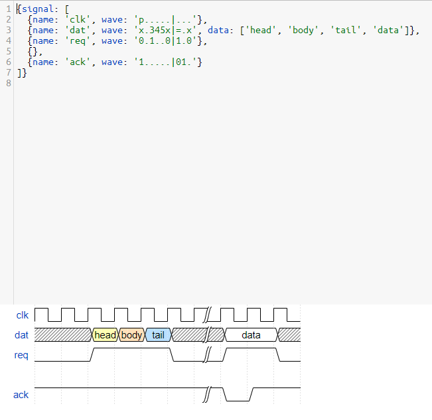Screen dimensions: 432x420
Task: Click the 'ack' name string in code
Action: 78,62
